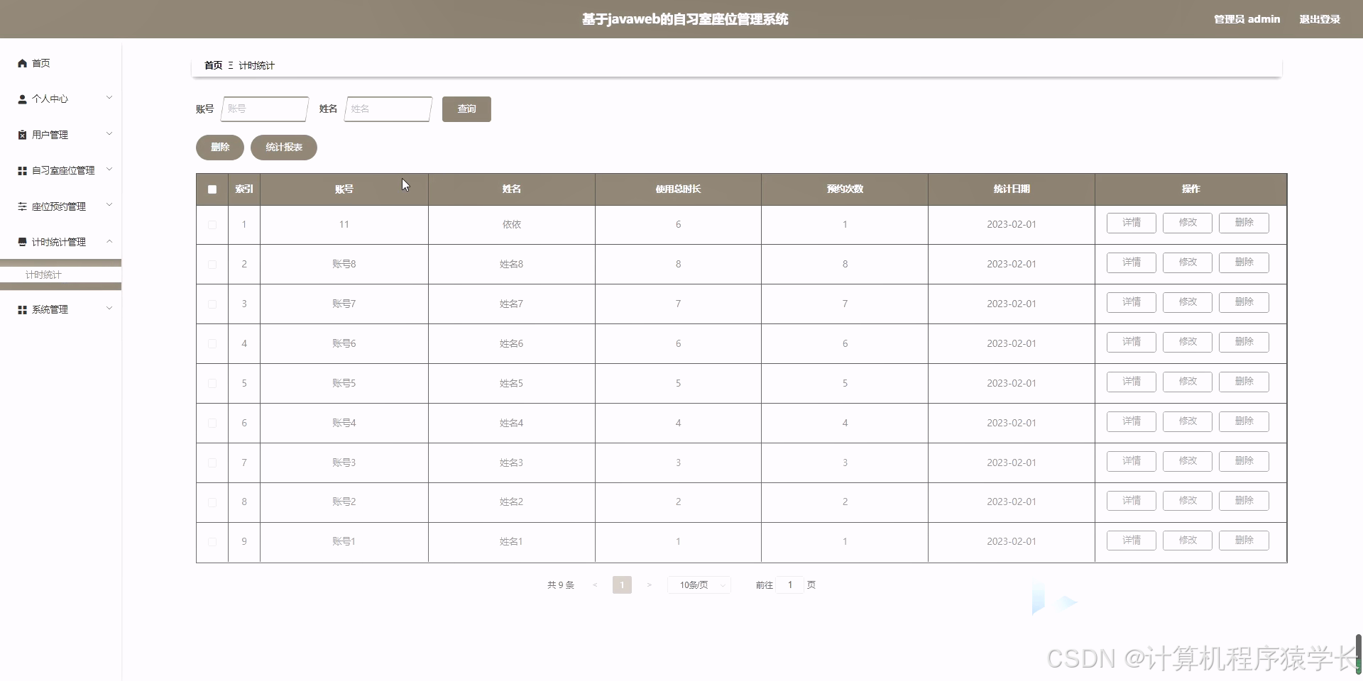View 详情 for row 依依
Image resolution: width=1363 pixels, height=681 pixels.
tap(1132, 223)
